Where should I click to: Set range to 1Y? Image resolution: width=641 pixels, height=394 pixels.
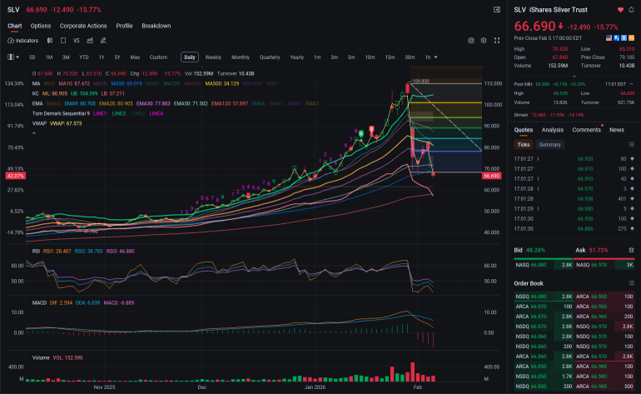tap(102, 57)
